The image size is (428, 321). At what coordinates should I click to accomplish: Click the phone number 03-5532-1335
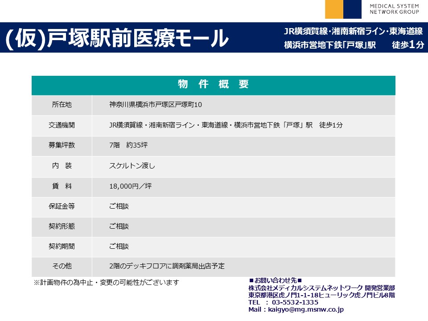click(295, 302)
